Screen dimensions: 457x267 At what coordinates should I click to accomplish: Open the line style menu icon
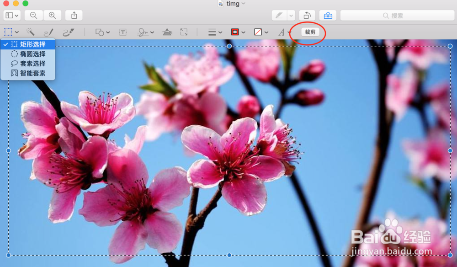click(212, 32)
